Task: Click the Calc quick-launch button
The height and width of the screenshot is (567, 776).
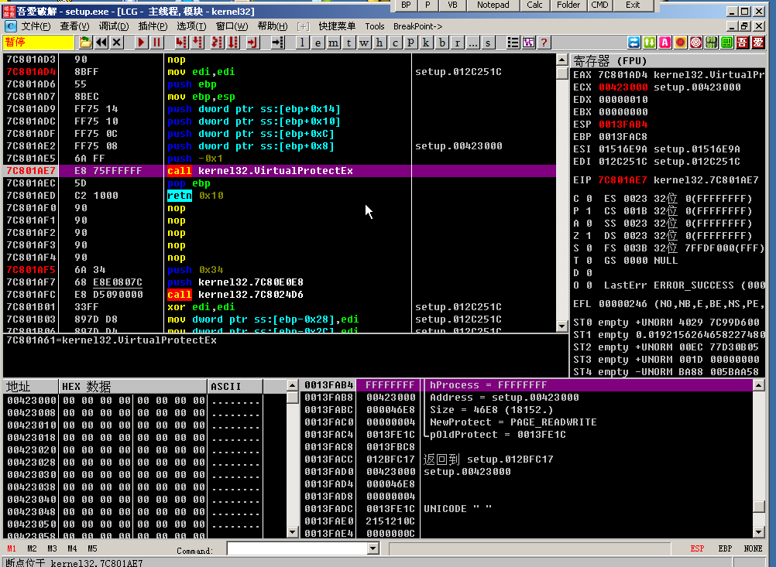Action: 534,5
